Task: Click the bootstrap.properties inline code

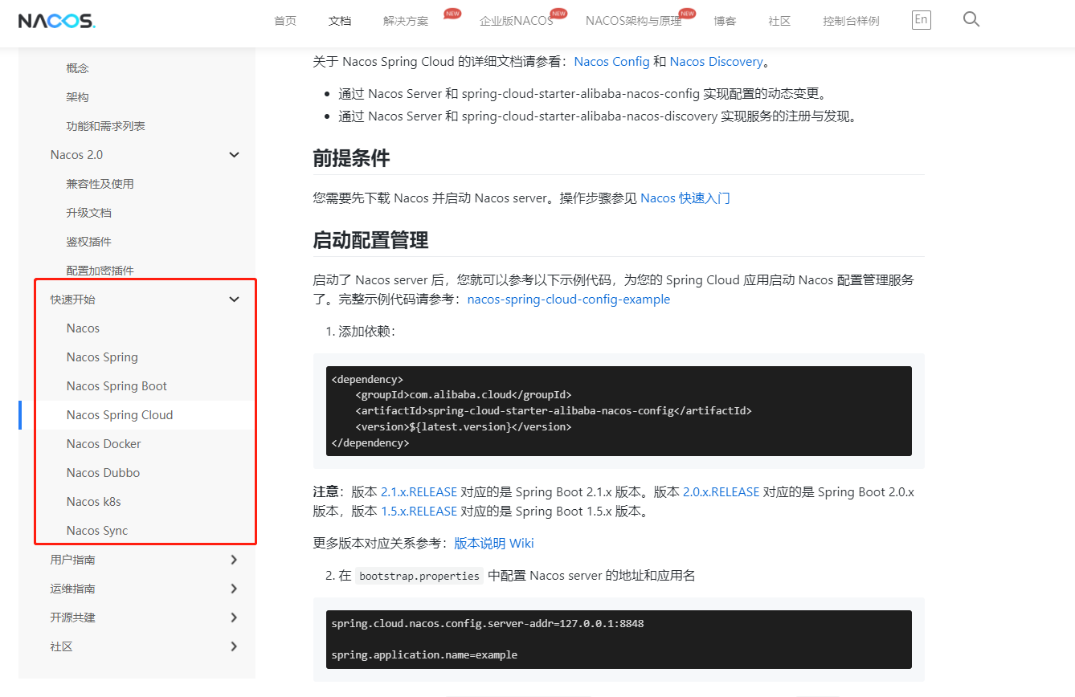Action: [x=419, y=576]
